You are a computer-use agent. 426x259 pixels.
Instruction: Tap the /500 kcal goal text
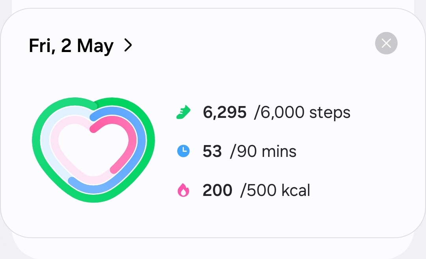pyautogui.click(x=275, y=190)
